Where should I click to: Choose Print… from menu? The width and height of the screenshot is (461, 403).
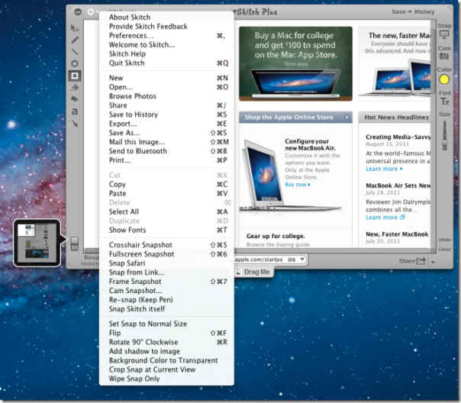click(166, 160)
